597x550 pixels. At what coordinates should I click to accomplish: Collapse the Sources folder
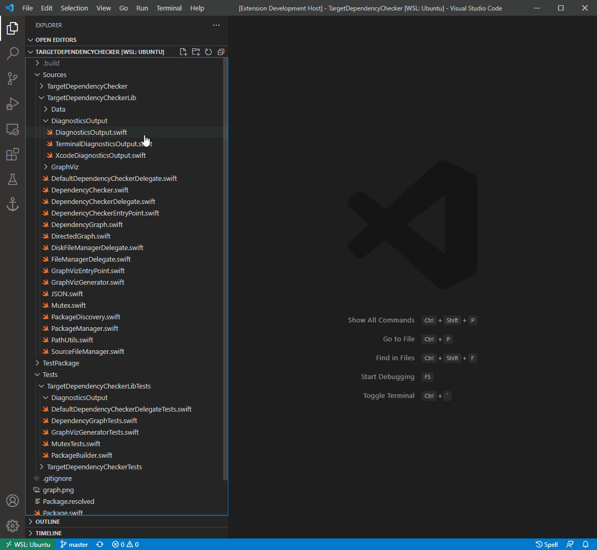[127, 74]
